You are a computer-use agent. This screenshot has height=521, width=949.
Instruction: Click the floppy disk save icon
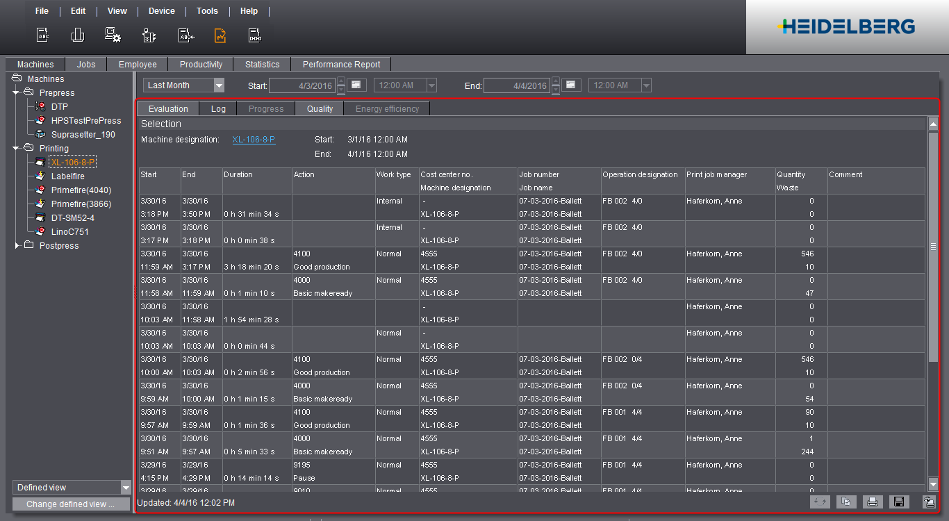[899, 502]
